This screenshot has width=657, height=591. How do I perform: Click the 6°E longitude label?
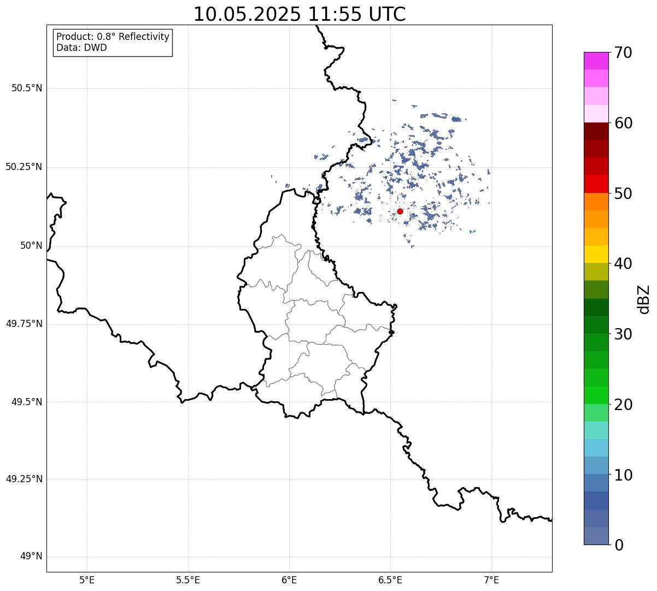pyautogui.click(x=289, y=580)
